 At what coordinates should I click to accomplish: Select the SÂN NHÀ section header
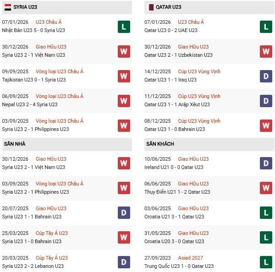[x=15, y=144]
